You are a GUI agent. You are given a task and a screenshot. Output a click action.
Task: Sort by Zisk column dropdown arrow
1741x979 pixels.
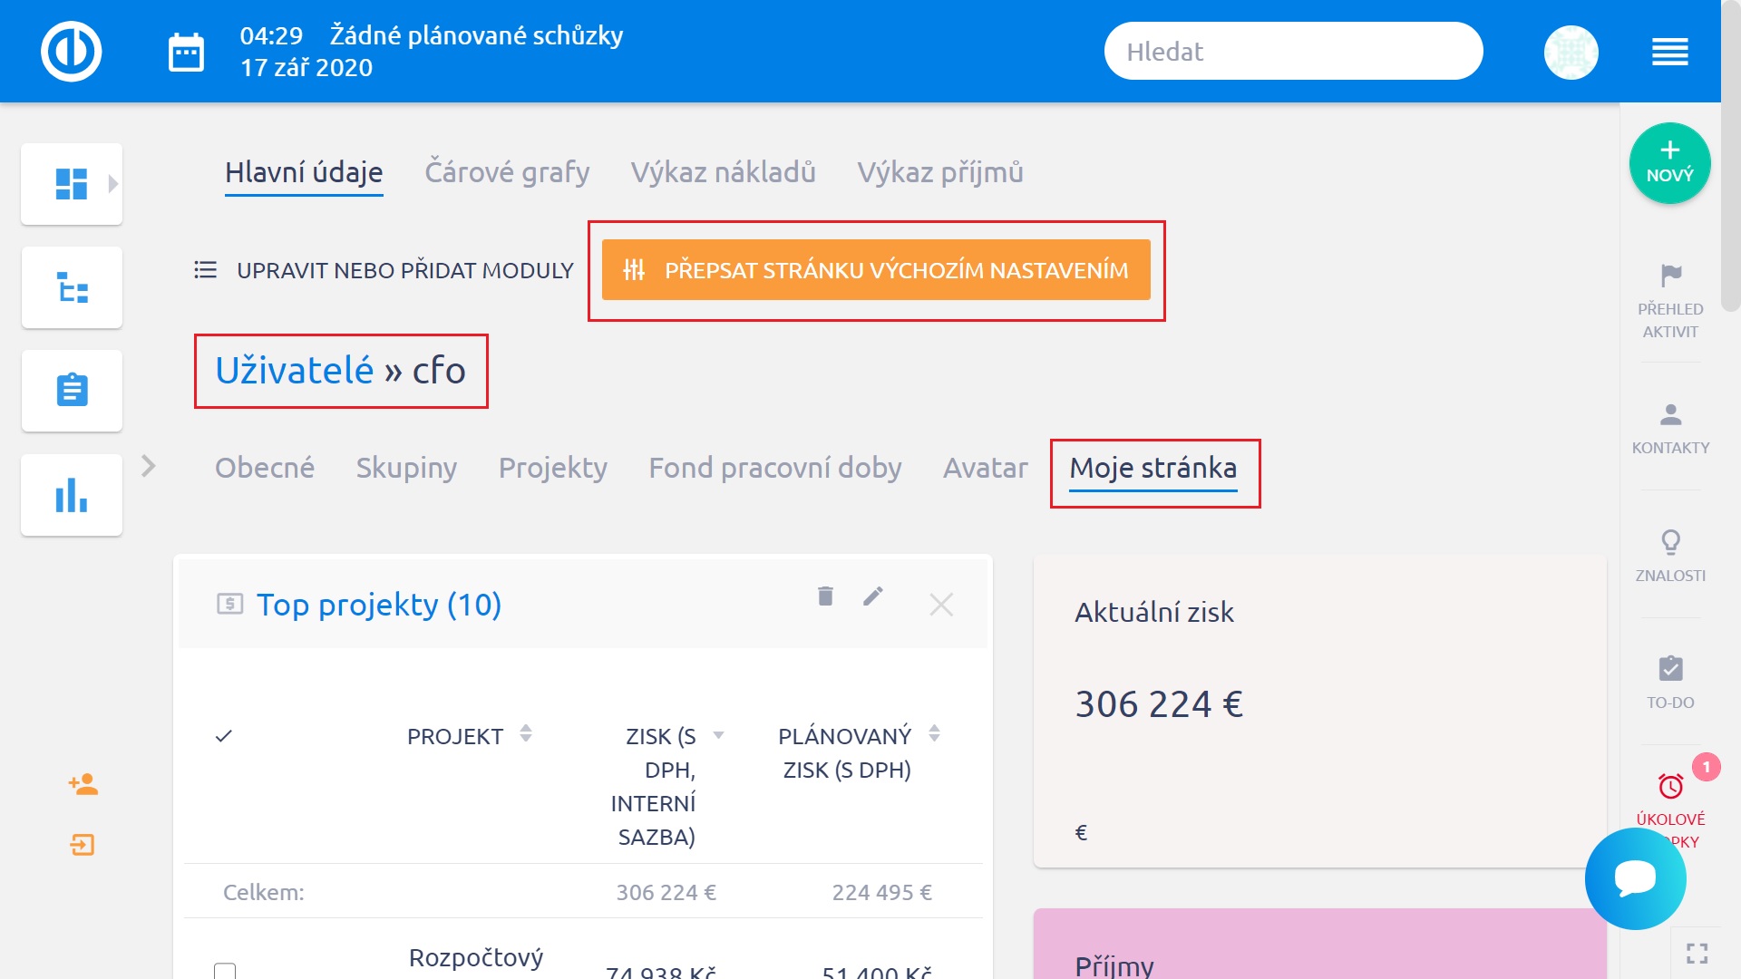[x=719, y=735]
